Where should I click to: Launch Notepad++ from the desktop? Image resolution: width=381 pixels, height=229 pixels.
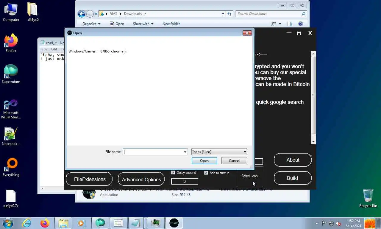11,136
